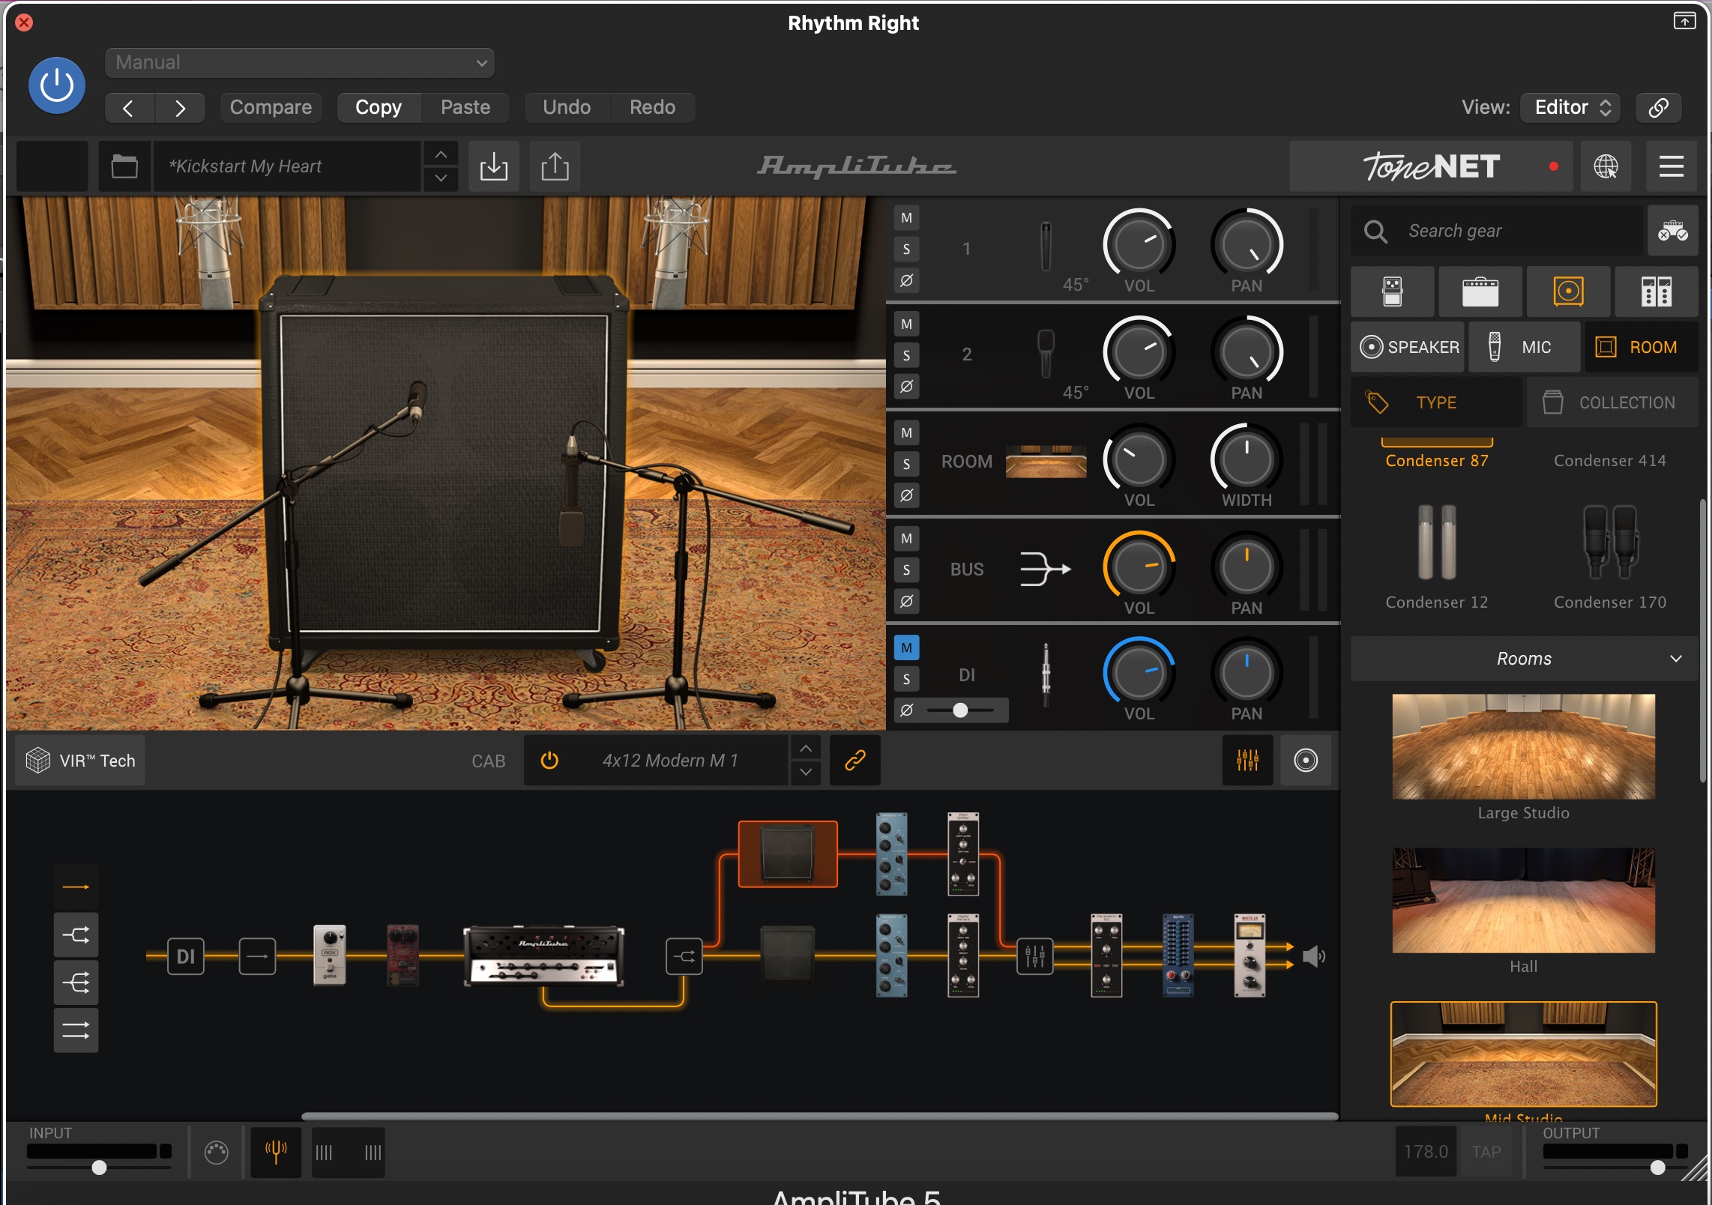Viewport: 1712px width, 1205px height.
Task: Solo the ROOM mixer channel
Action: click(x=906, y=464)
